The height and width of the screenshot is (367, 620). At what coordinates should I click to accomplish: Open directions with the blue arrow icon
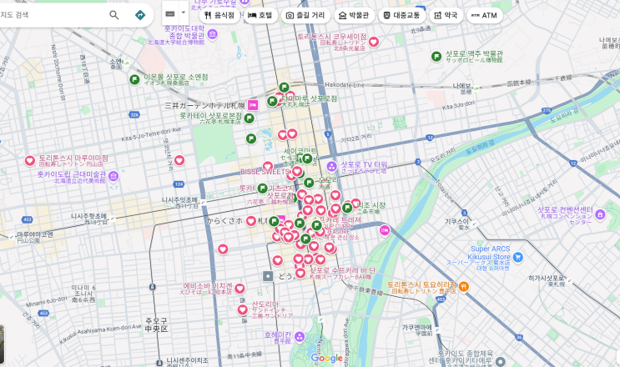click(140, 15)
